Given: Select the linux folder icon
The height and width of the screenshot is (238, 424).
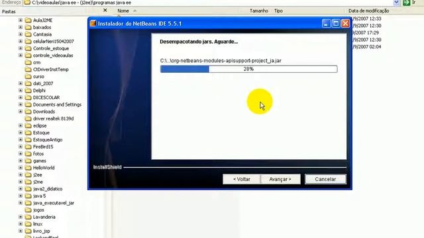Looking at the screenshot, I should (28, 223).
